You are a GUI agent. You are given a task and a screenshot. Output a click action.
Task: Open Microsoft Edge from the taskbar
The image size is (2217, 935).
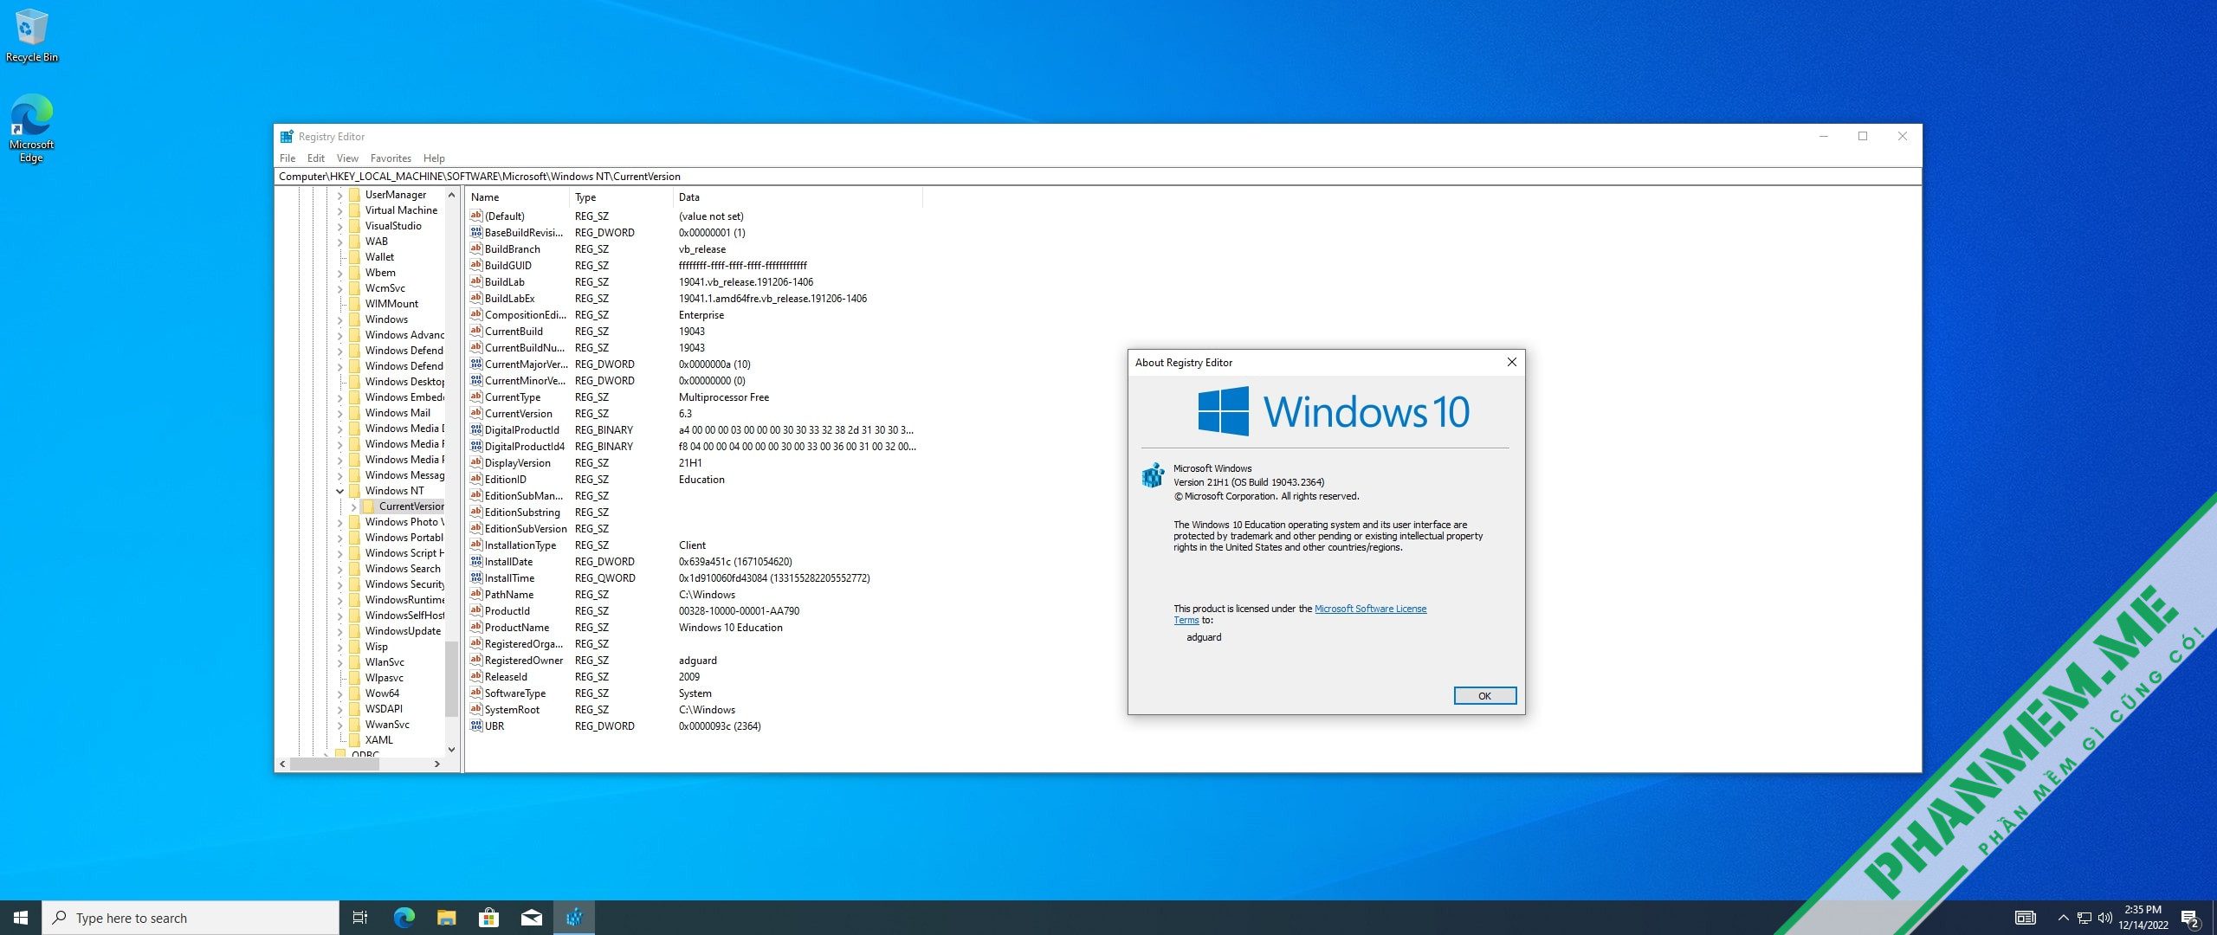[404, 918]
